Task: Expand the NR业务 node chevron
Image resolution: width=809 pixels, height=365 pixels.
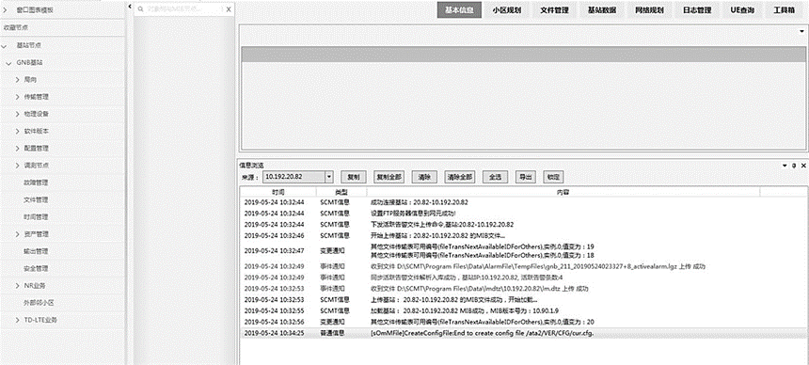Action: click(x=17, y=285)
